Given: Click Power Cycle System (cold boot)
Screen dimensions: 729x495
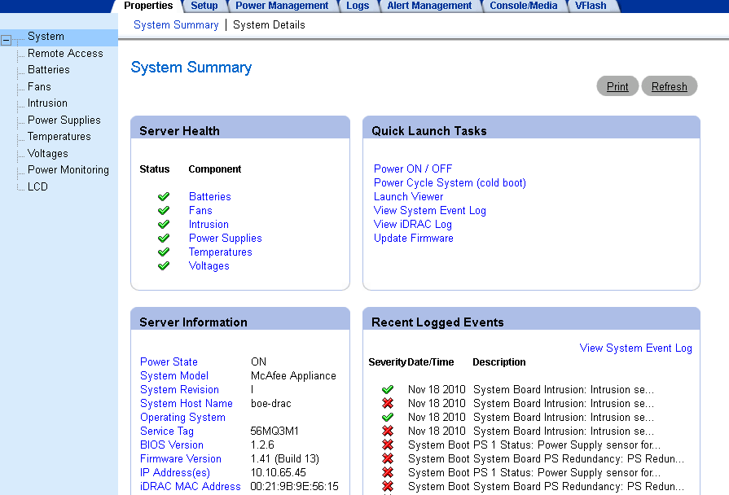Looking at the screenshot, I should tap(450, 182).
